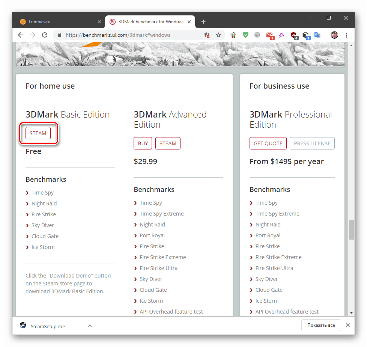
Task: Click Port Royal in Professional Edition list
Action: click(x=268, y=235)
